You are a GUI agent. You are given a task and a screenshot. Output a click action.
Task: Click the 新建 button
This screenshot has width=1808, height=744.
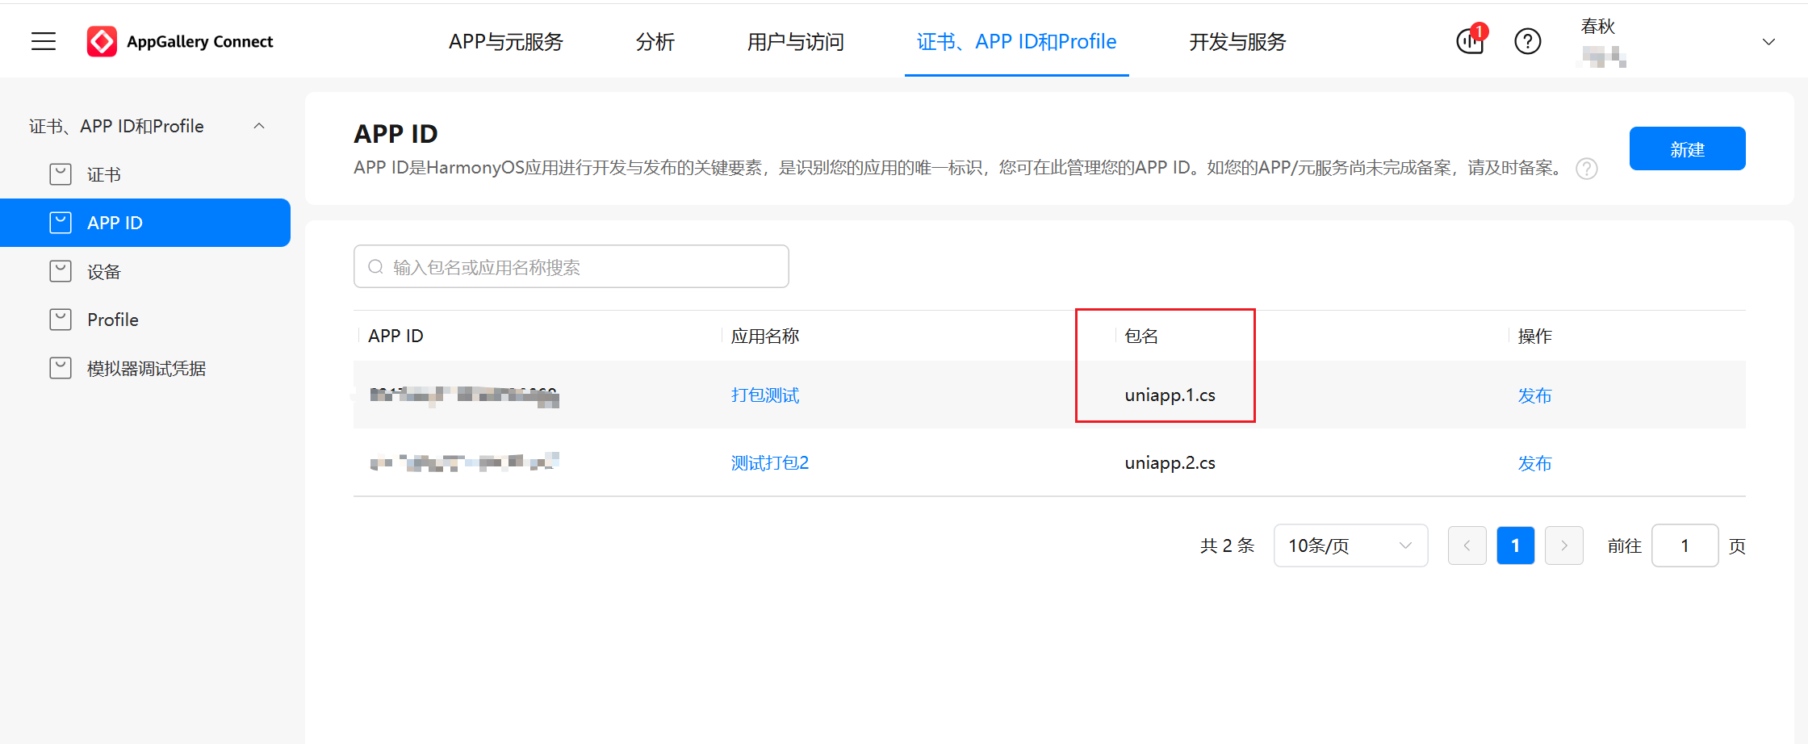click(x=1687, y=148)
